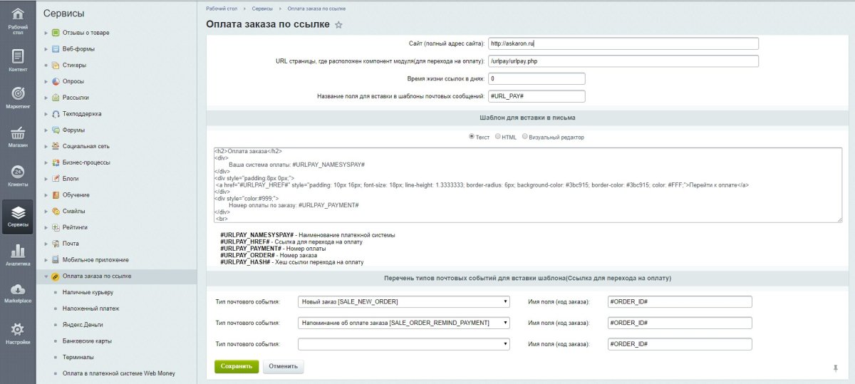Screen dimensions: 855x384
Task: Select the Визуальный редактор radio option
Action: (525, 137)
